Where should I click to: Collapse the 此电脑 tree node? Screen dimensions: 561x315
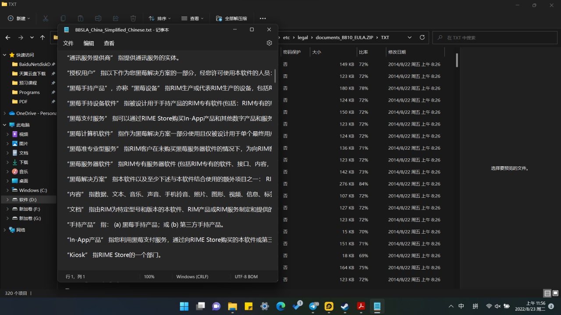pyautogui.click(x=5, y=125)
